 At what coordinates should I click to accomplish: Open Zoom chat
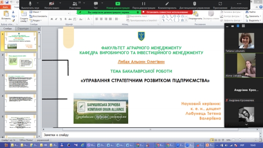(96, 5)
